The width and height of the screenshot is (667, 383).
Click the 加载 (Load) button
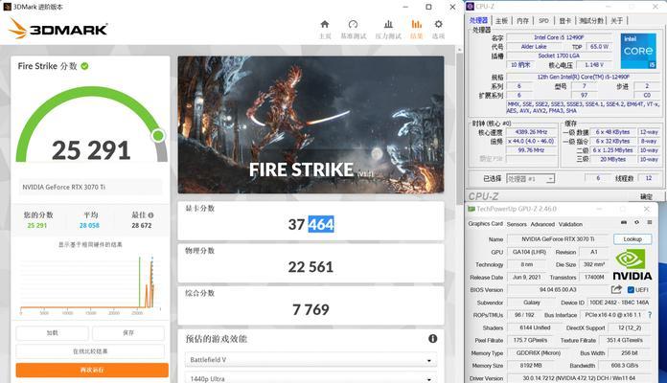[x=53, y=333]
